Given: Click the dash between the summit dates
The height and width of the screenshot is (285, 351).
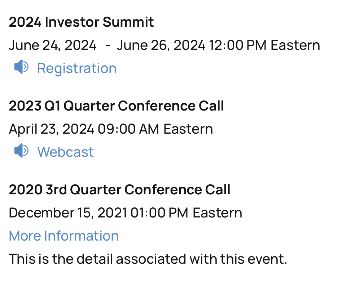Looking at the screenshot, I should pyautogui.click(x=108, y=46).
